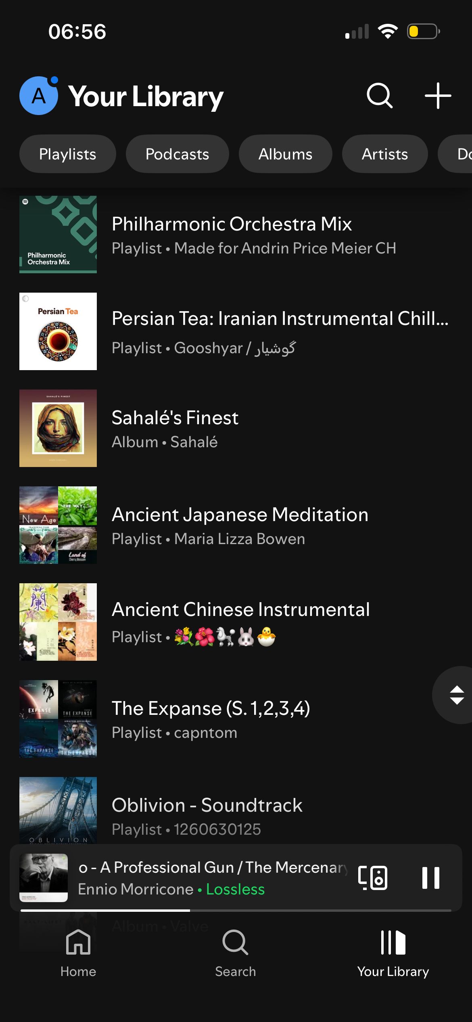Open the library search magnifier icon
Viewport: 472px width, 1022px height.
pyautogui.click(x=379, y=96)
